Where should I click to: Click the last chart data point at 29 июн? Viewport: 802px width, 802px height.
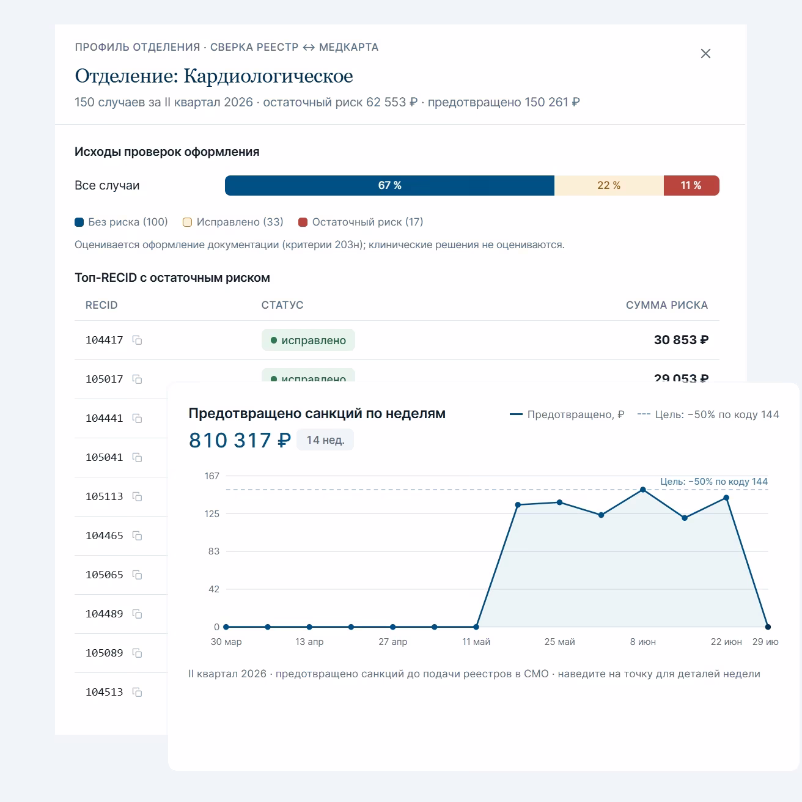768,627
